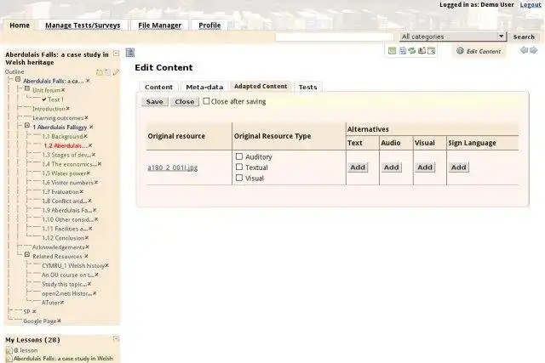Click the first green icon in the top-right toolbar

point(392,51)
